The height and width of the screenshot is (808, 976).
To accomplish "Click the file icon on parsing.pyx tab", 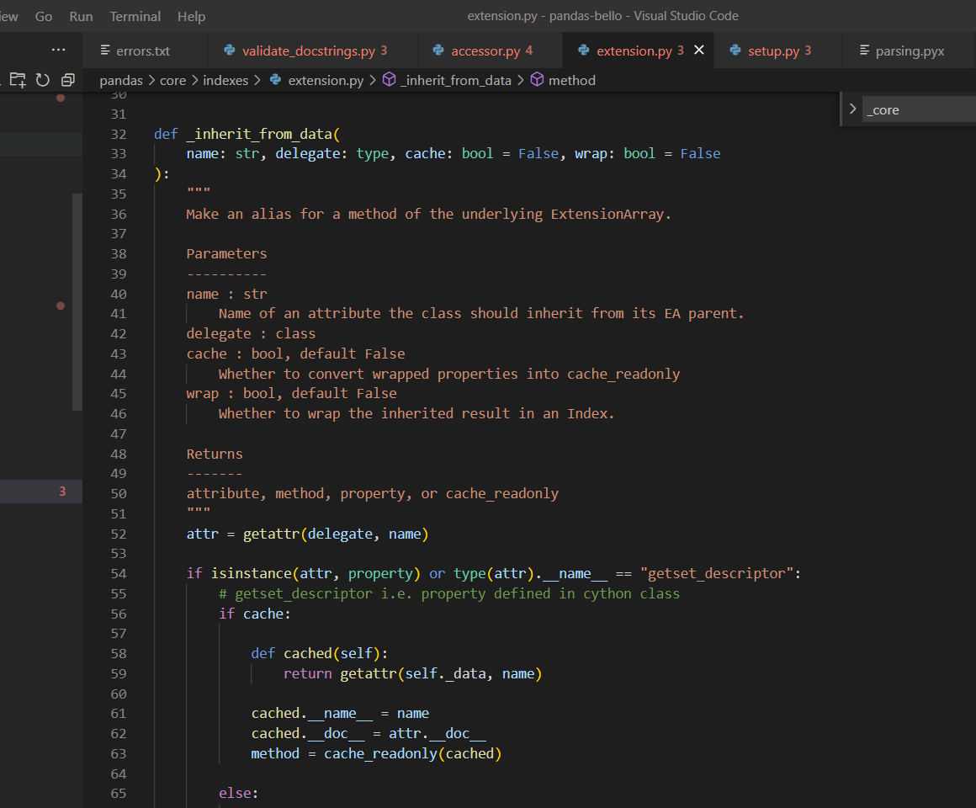I will point(865,50).
